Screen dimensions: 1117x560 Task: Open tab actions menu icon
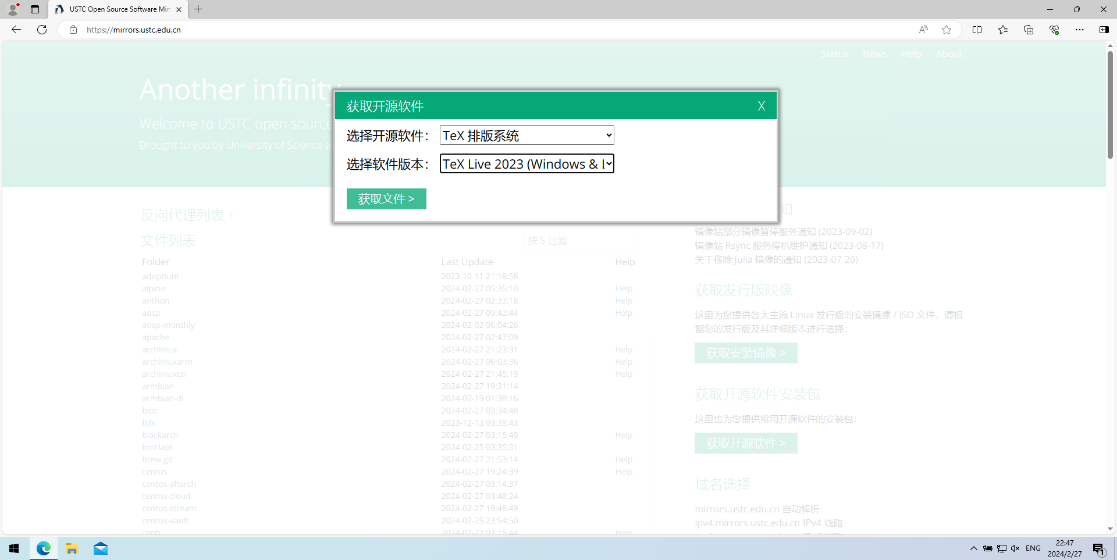pyautogui.click(x=35, y=9)
